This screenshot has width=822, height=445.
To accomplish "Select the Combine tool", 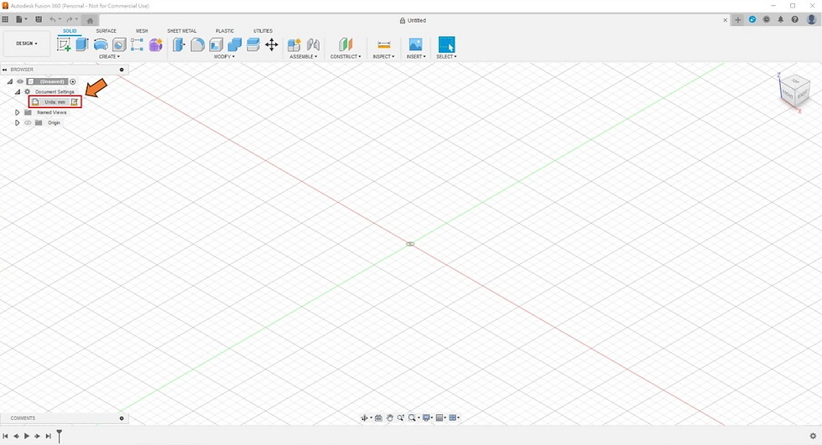I will pyautogui.click(x=235, y=45).
